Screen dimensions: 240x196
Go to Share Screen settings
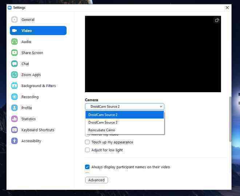click(x=38, y=53)
